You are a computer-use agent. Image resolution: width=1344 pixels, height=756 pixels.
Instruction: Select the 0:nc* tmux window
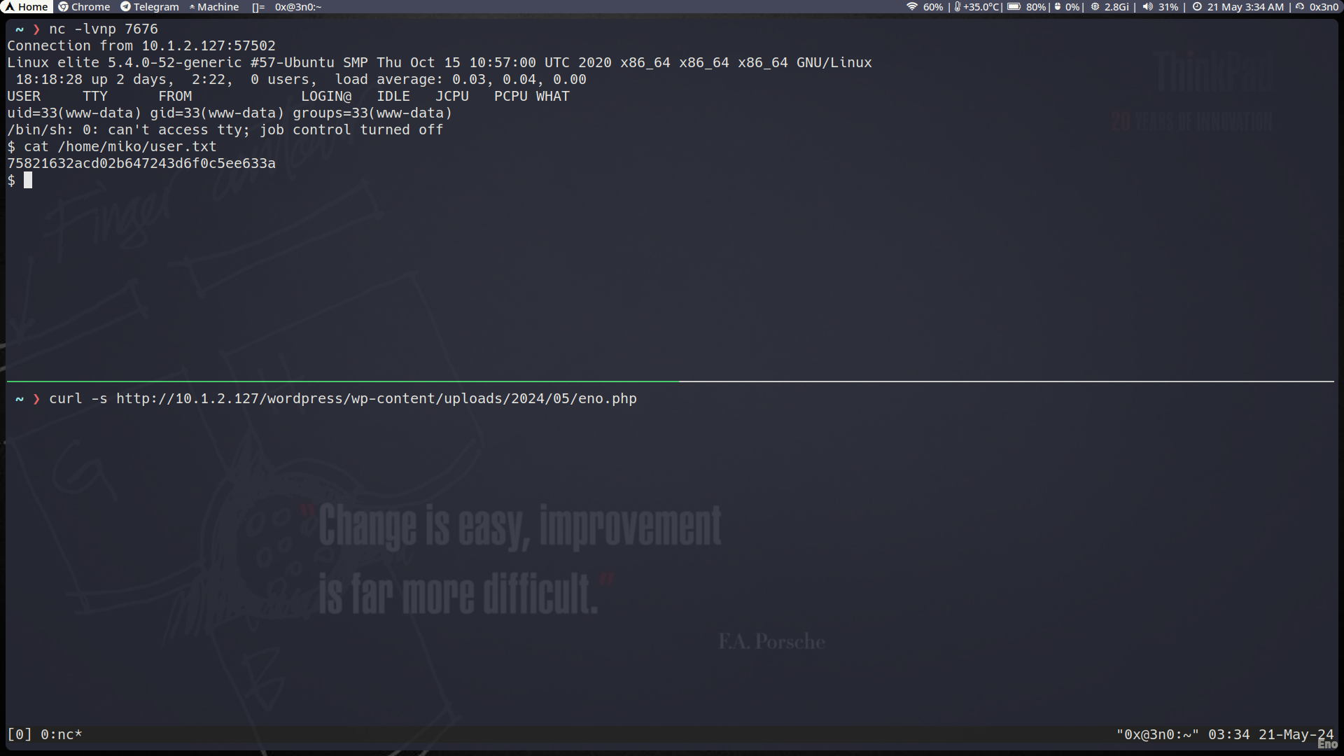[x=61, y=734]
